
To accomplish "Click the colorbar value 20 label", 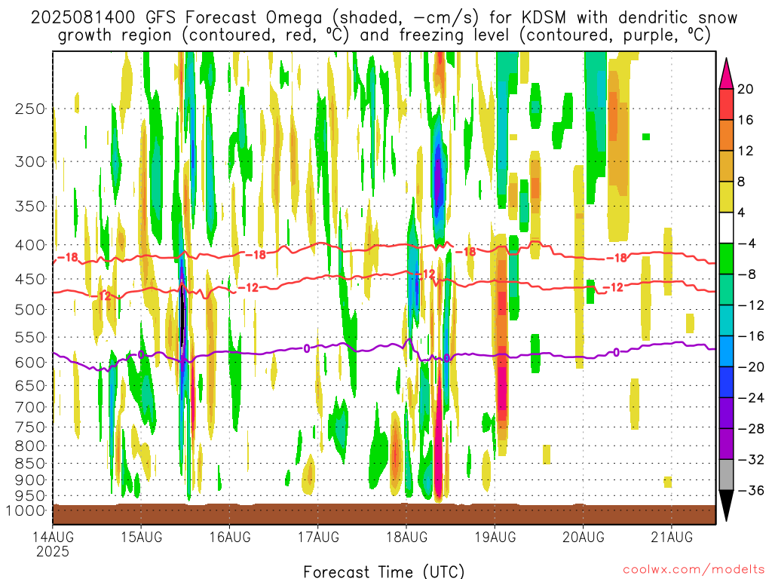I will click(x=746, y=89).
